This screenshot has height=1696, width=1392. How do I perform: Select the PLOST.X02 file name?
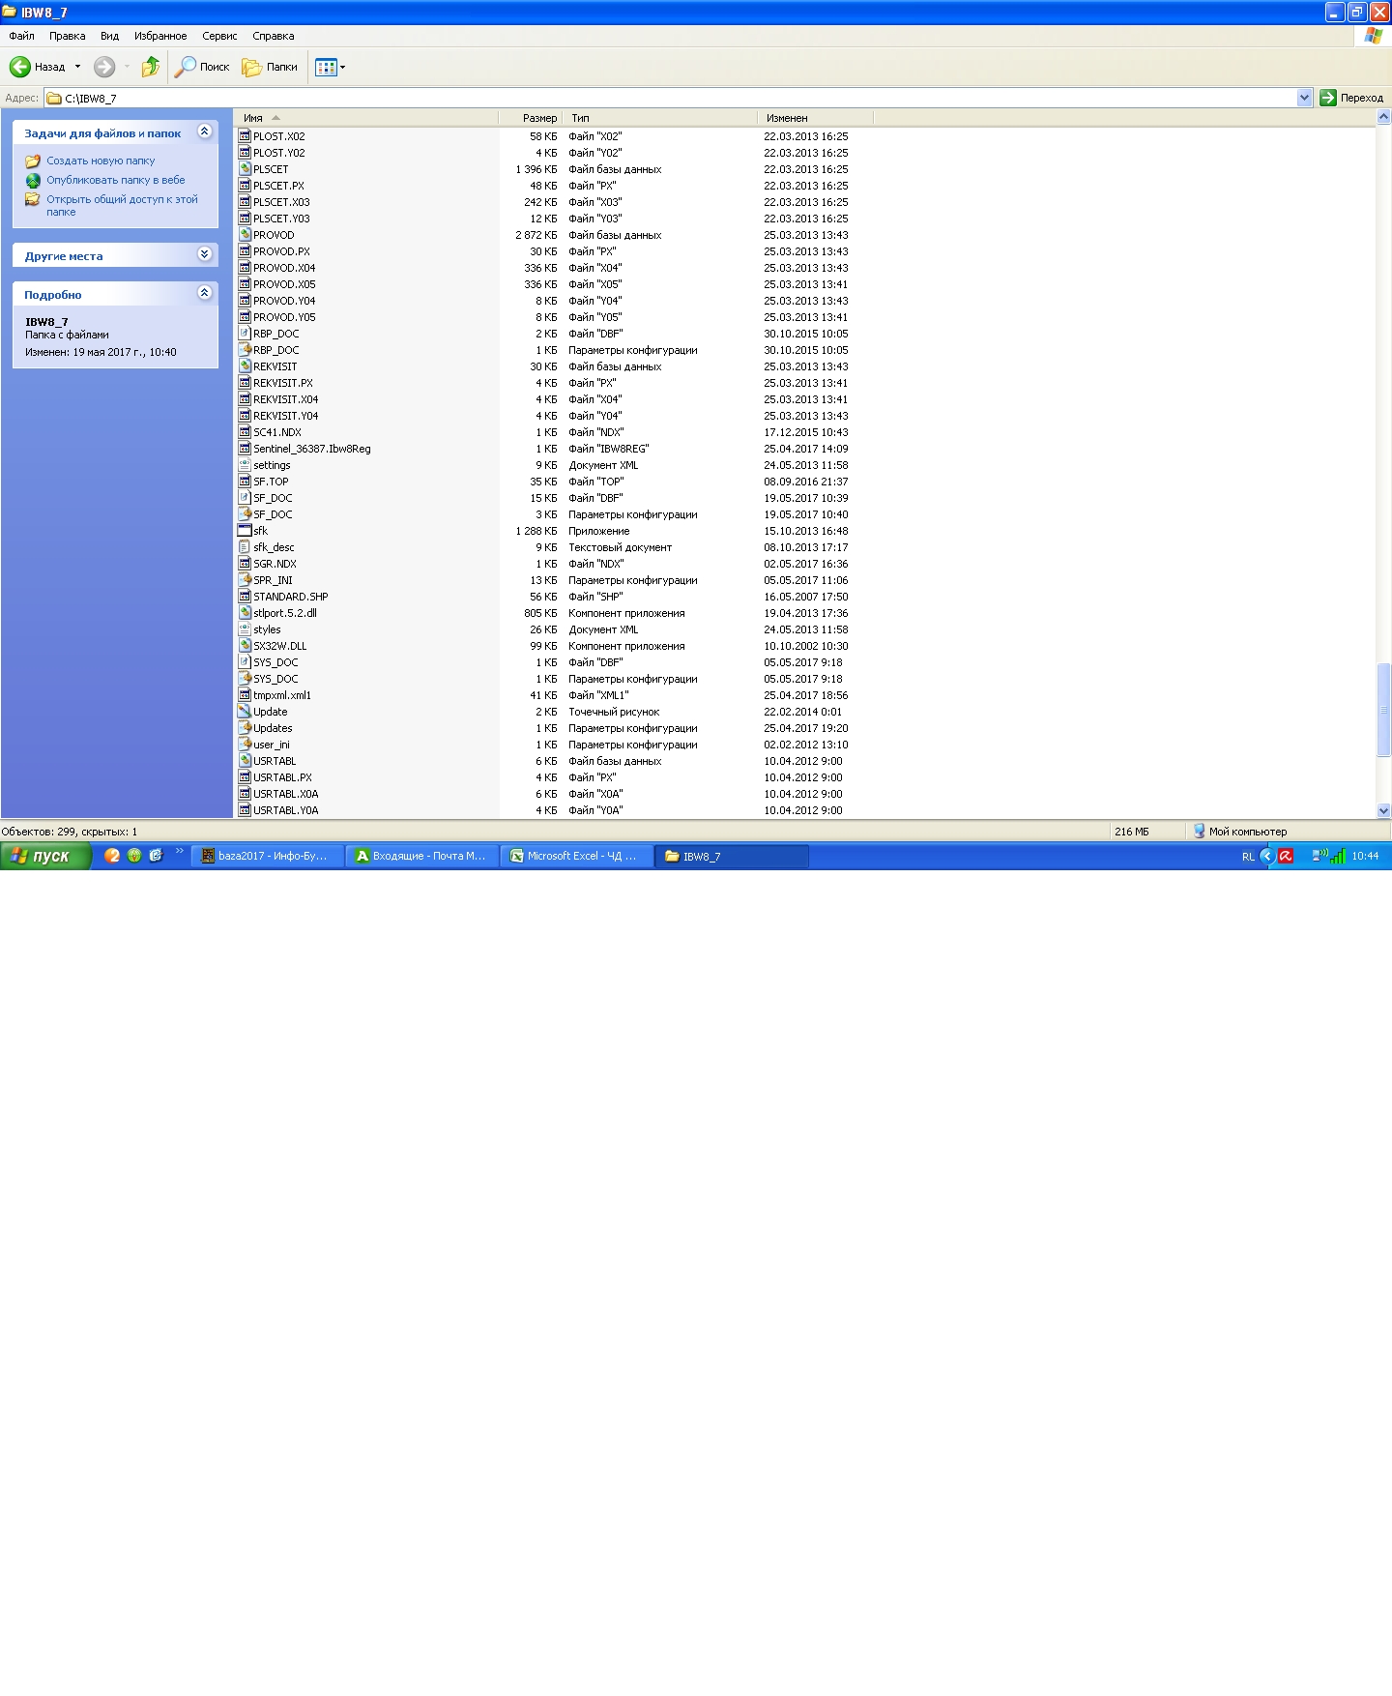click(279, 136)
